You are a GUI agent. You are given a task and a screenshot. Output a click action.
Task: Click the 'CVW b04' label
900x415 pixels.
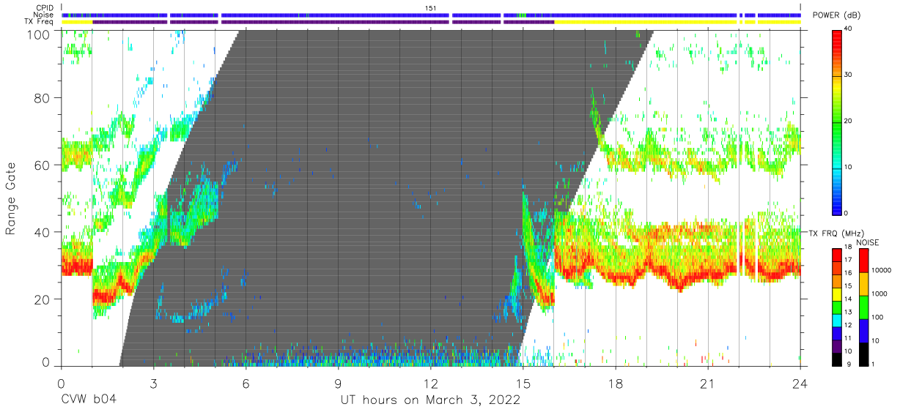click(x=89, y=400)
